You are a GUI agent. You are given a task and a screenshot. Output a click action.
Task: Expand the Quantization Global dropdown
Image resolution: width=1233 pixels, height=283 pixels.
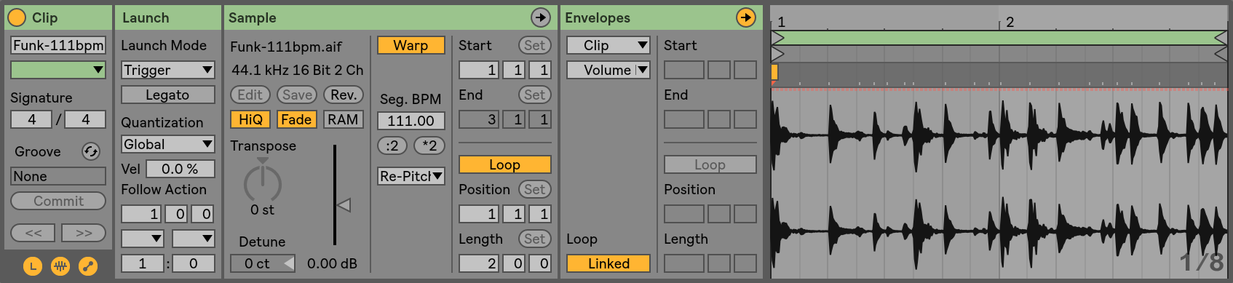pyautogui.click(x=167, y=144)
